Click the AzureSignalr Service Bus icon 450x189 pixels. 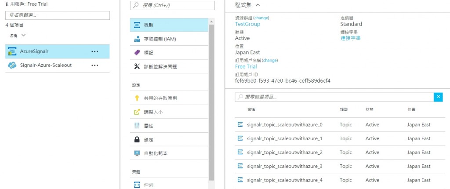click(12, 51)
